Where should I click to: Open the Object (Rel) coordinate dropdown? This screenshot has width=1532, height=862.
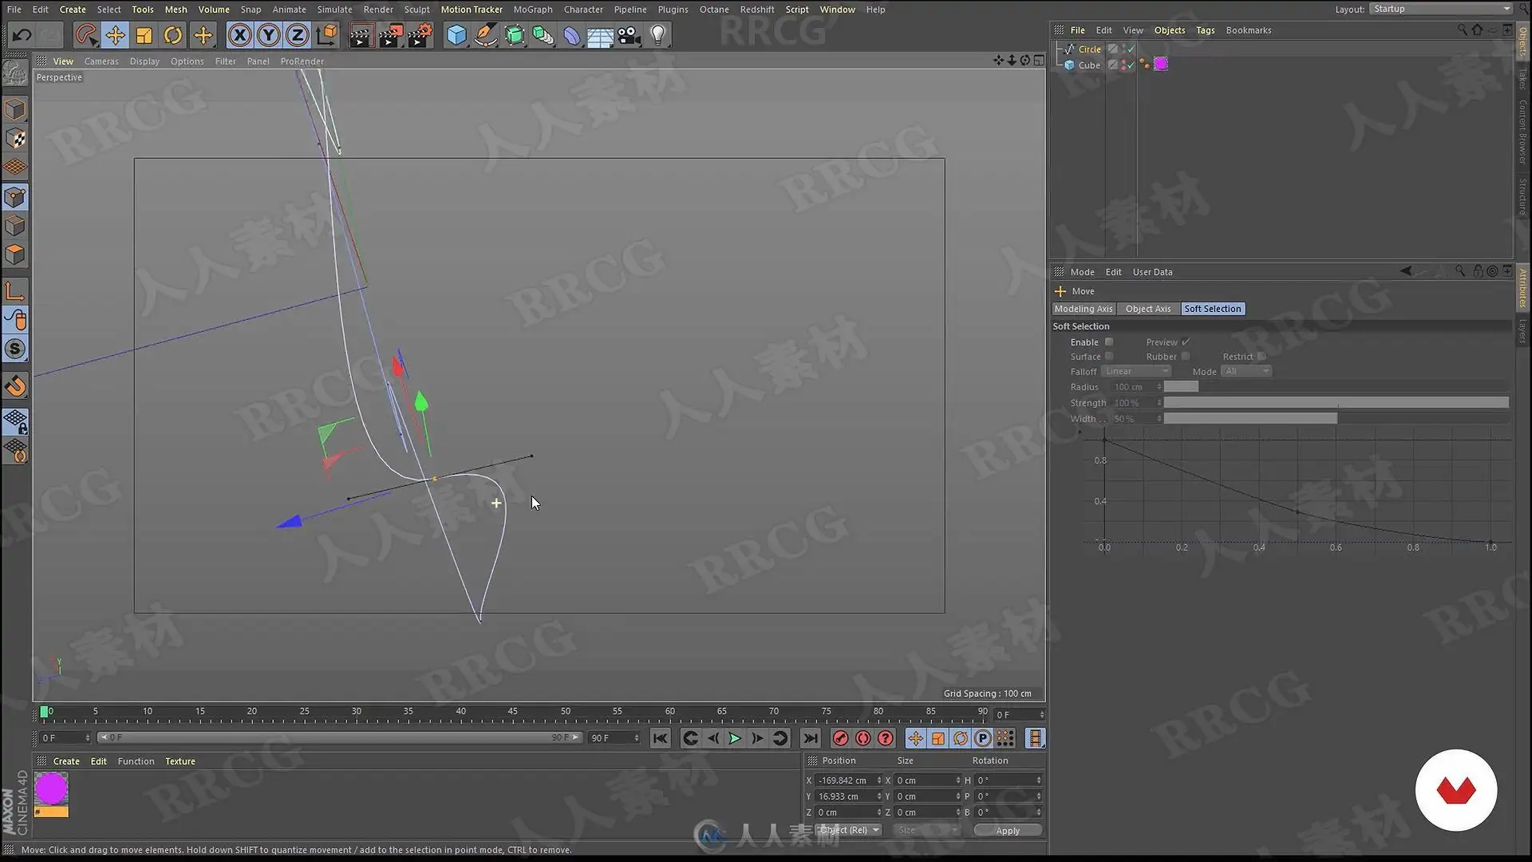pos(848,830)
